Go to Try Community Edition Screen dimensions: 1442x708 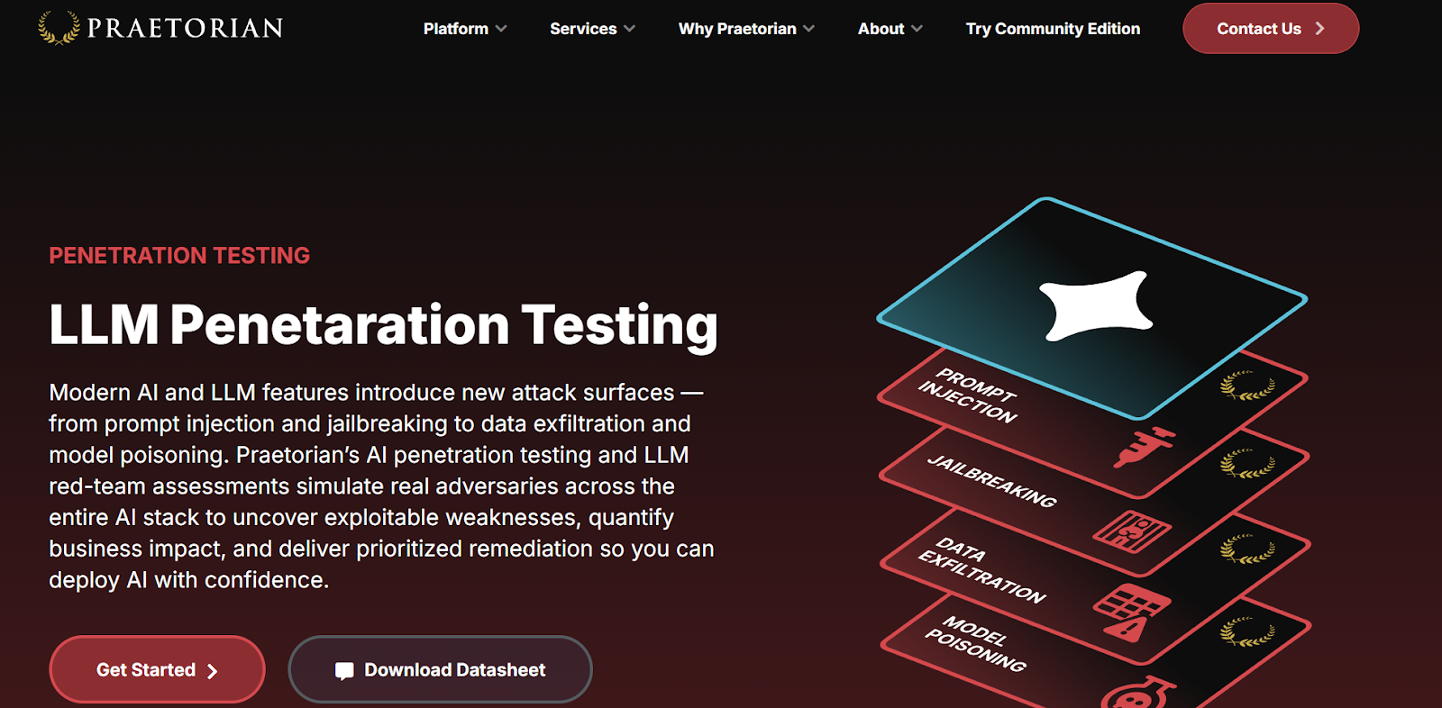coord(1053,29)
